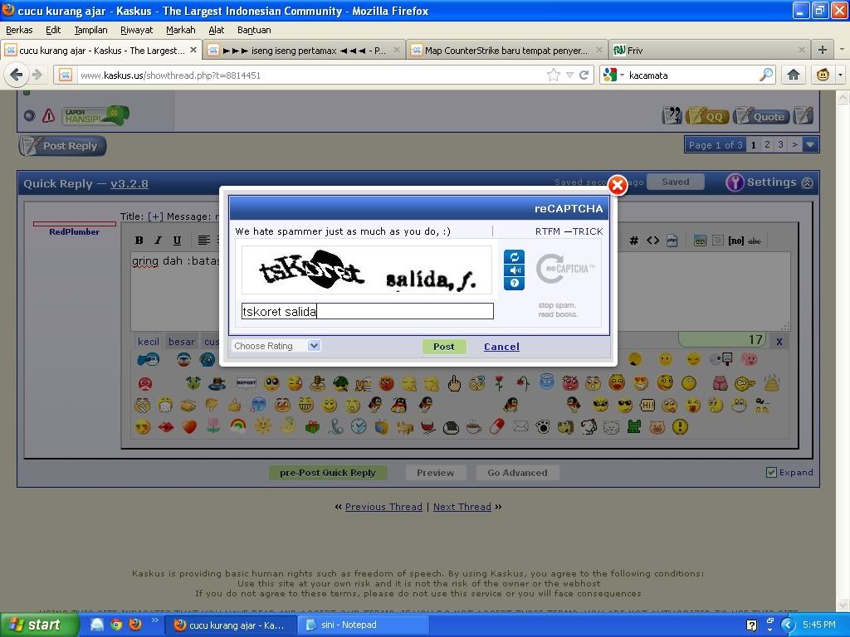Switch to the Friv browser tab

click(x=710, y=51)
